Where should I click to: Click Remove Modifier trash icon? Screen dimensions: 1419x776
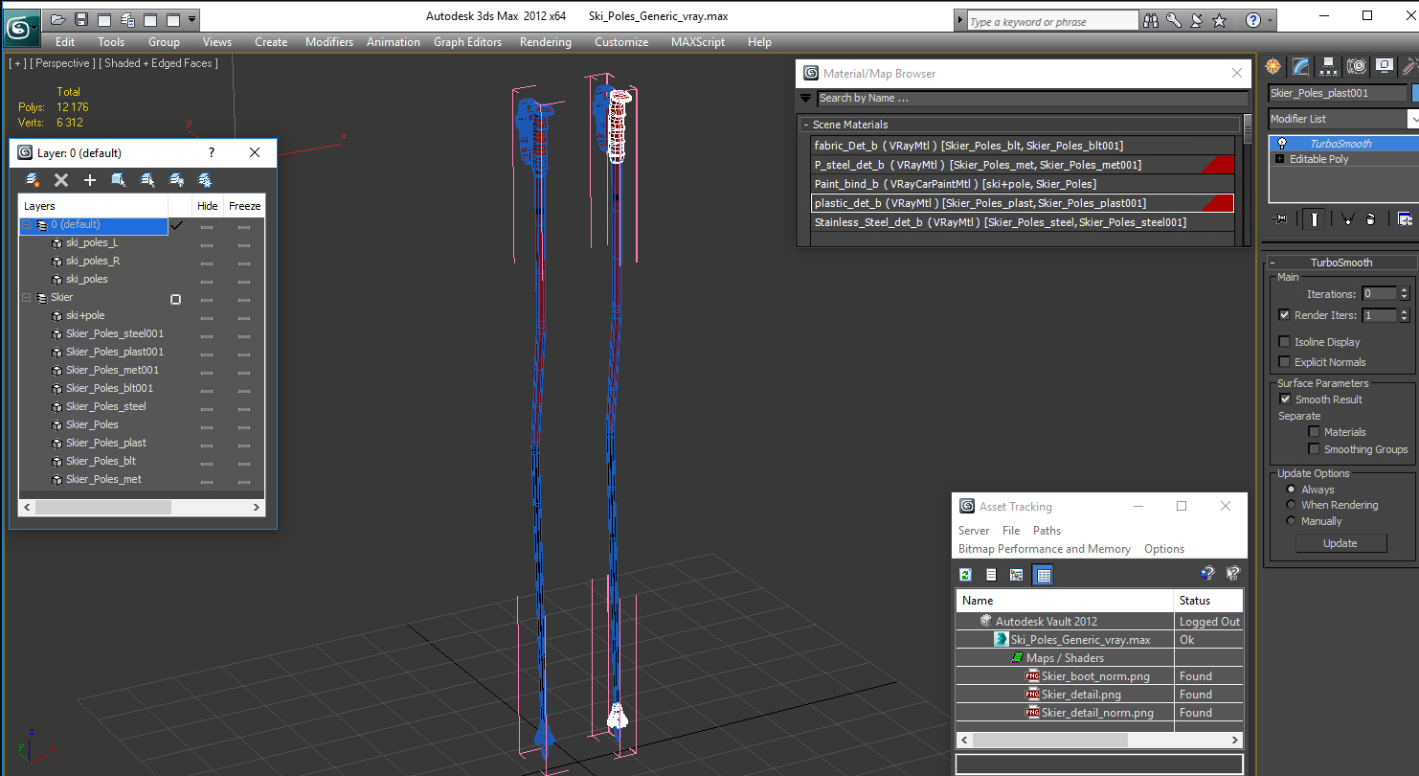point(1370,219)
